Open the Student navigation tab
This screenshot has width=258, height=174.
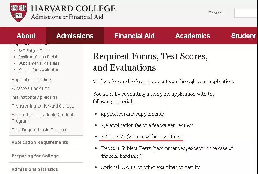(243, 36)
